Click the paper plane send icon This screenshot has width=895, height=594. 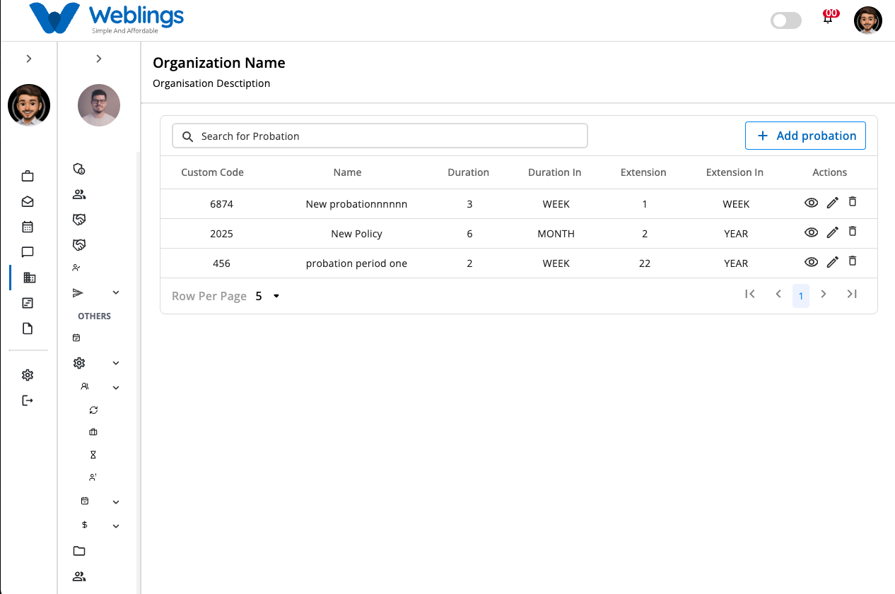point(78,292)
